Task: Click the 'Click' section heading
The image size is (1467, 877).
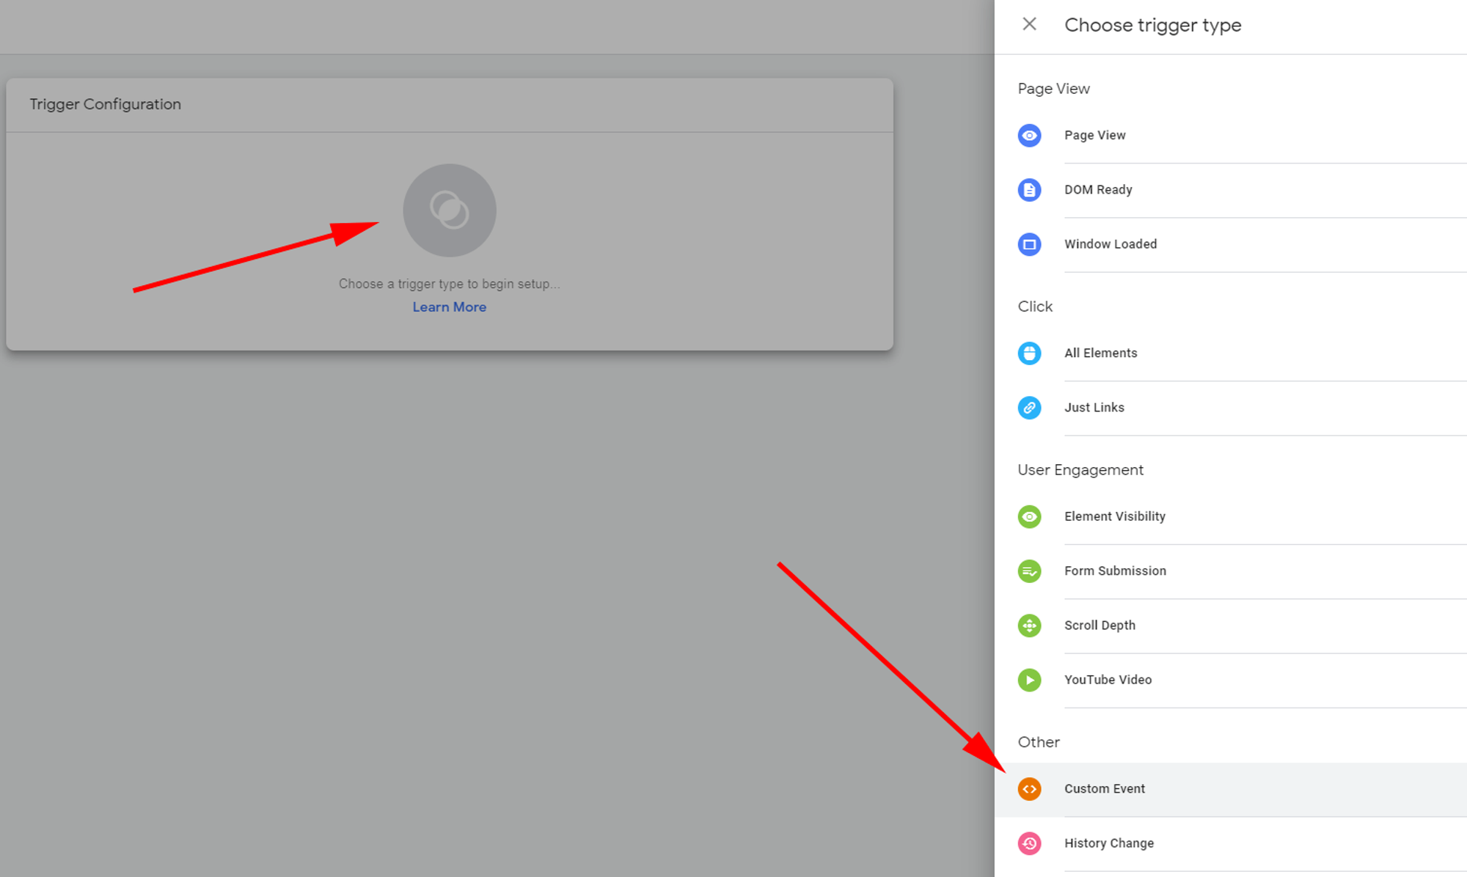Action: click(1035, 307)
